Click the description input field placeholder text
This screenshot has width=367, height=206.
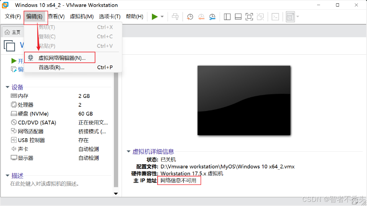tap(45, 184)
